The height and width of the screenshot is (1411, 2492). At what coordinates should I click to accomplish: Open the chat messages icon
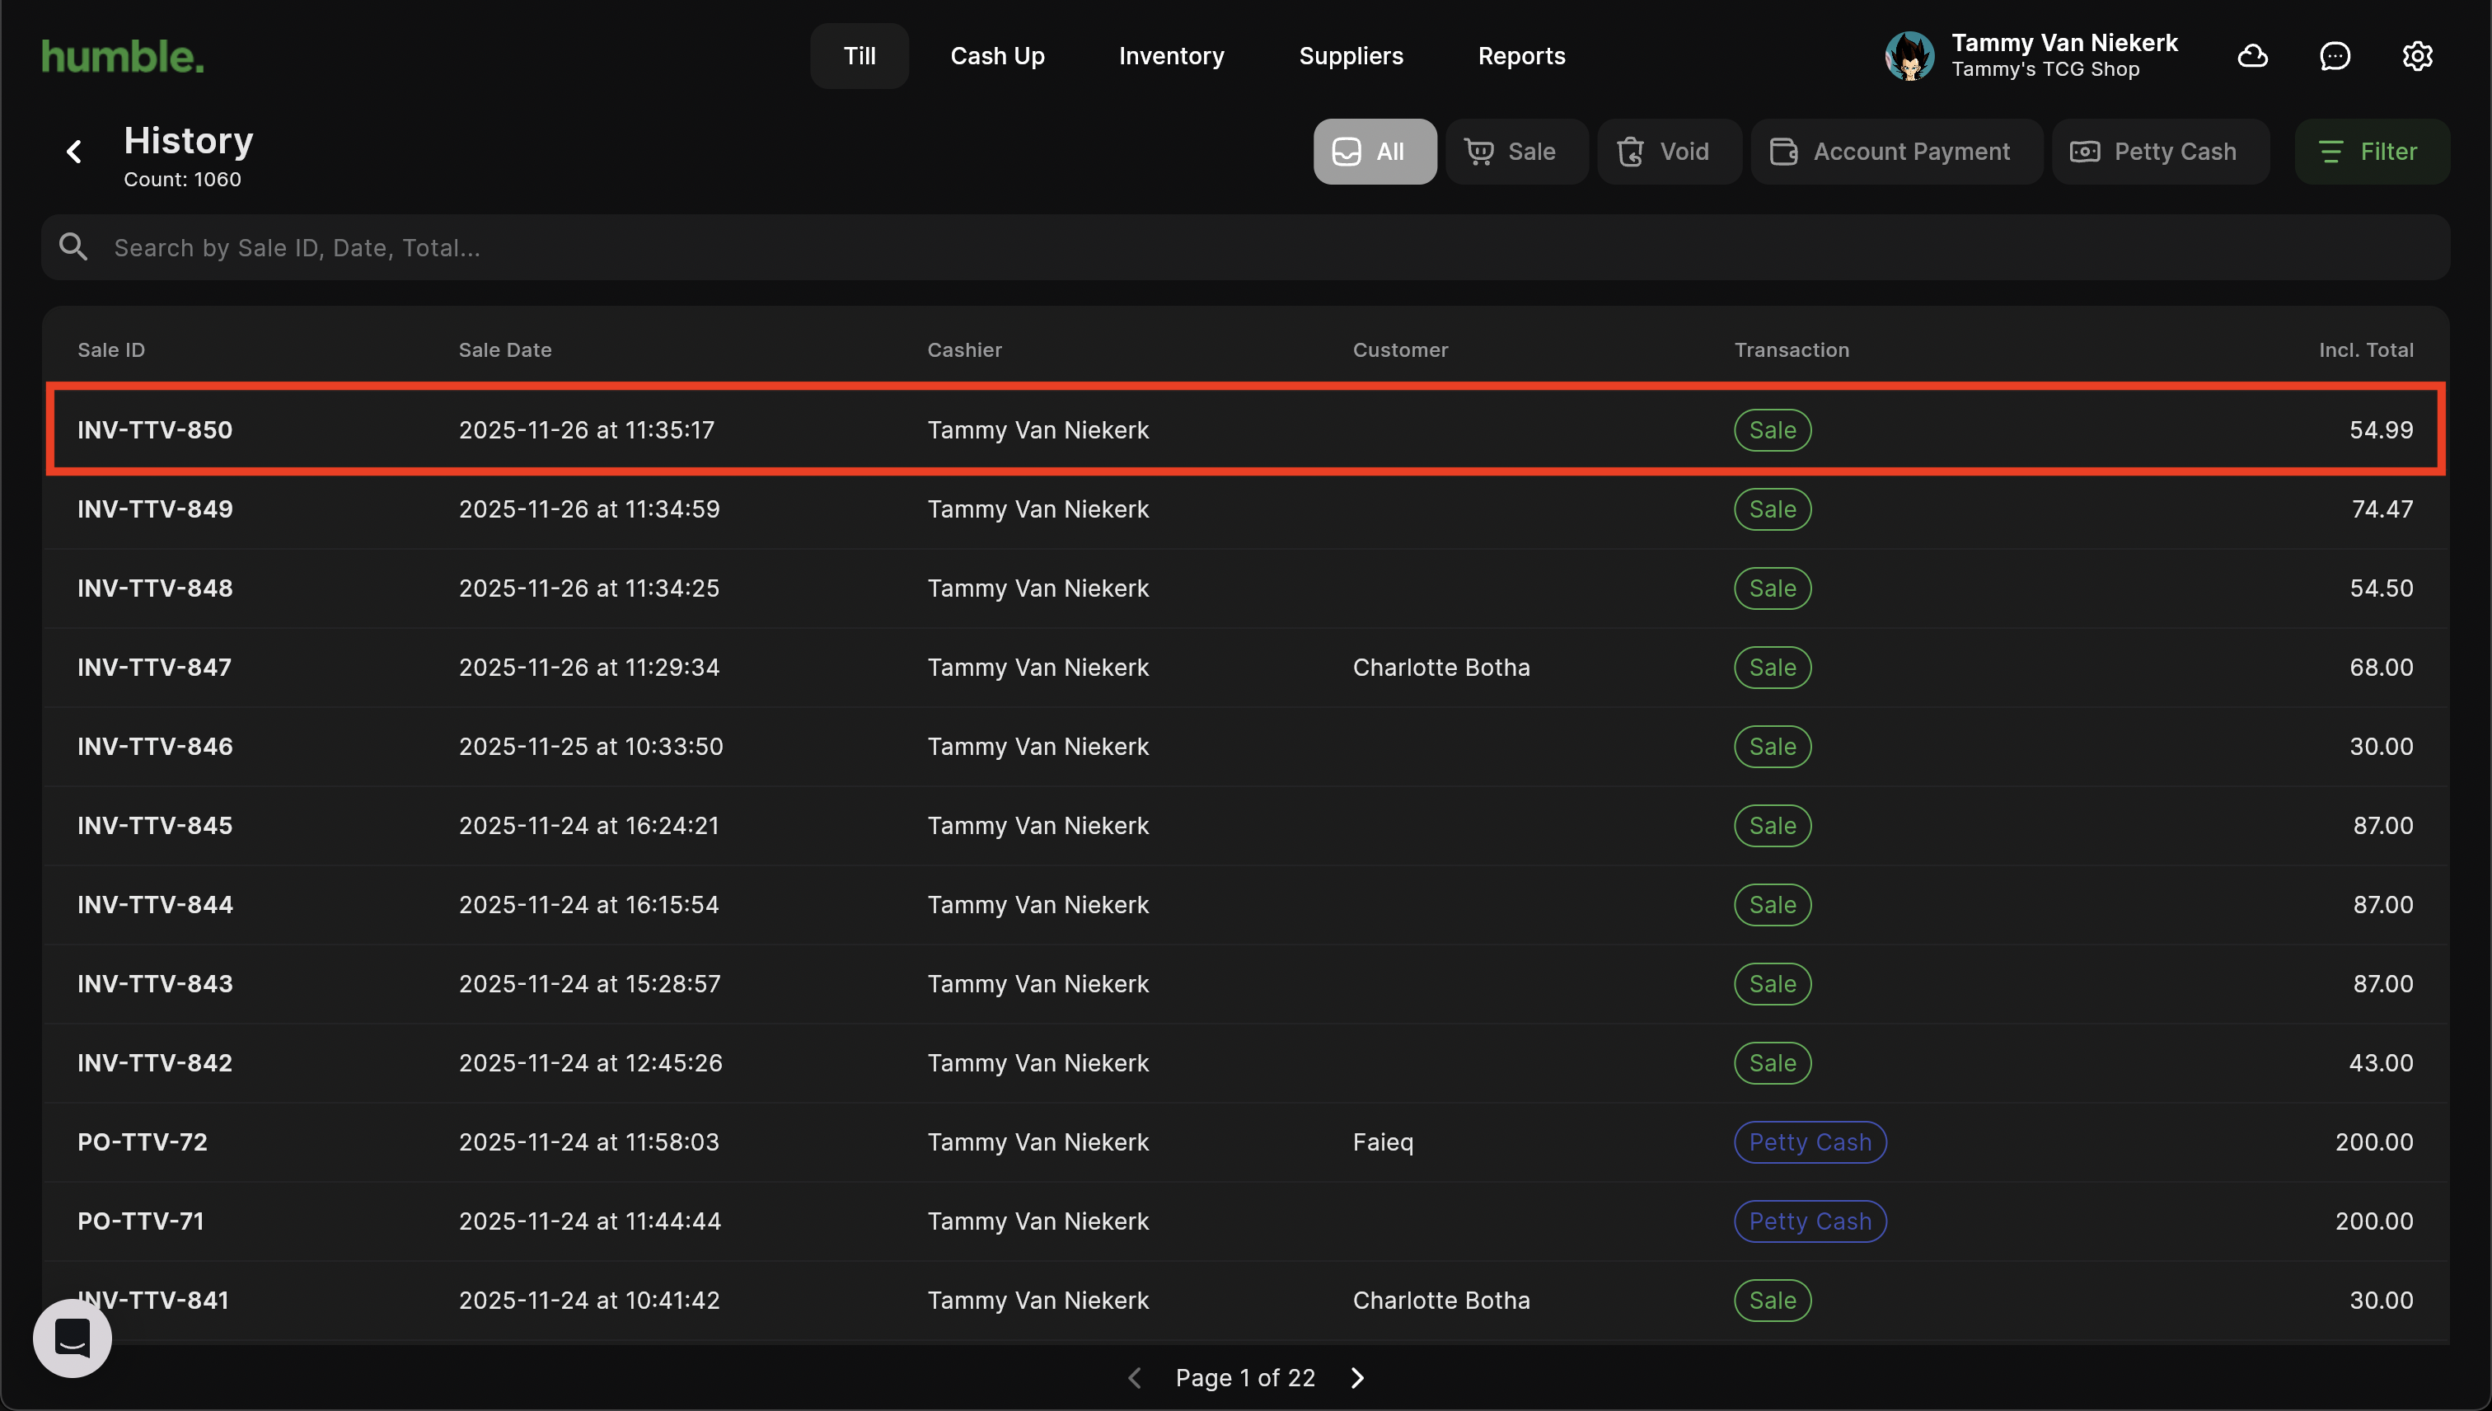click(x=2335, y=56)
